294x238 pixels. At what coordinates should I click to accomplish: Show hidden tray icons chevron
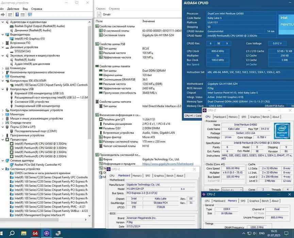point(244,233)
